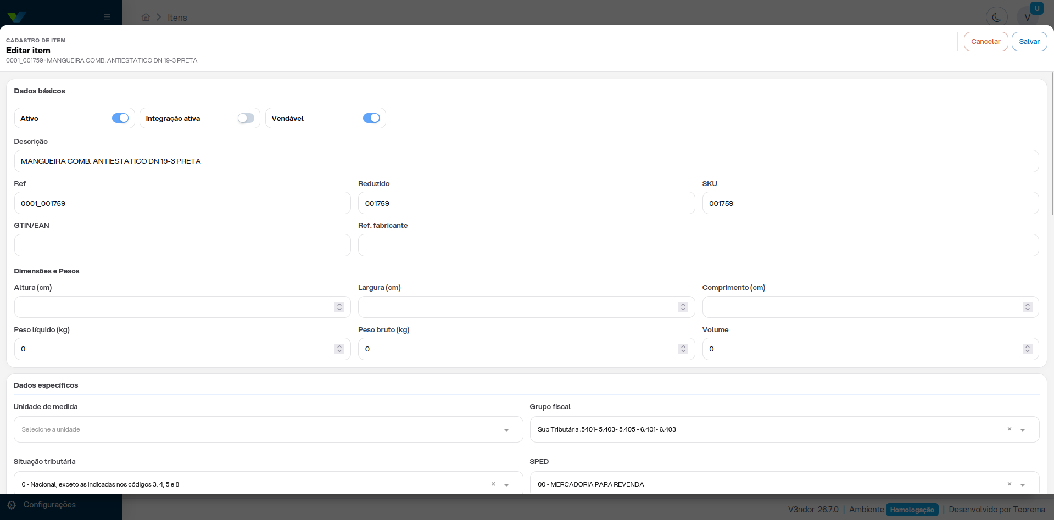Enable the Integração ativa switch
This screenshot has width=1054, height=520.
tap(246, 118)
